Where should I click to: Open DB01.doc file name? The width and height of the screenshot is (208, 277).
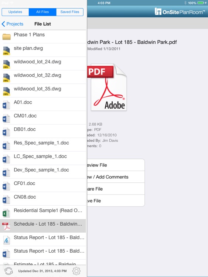(x=25, y=129)
